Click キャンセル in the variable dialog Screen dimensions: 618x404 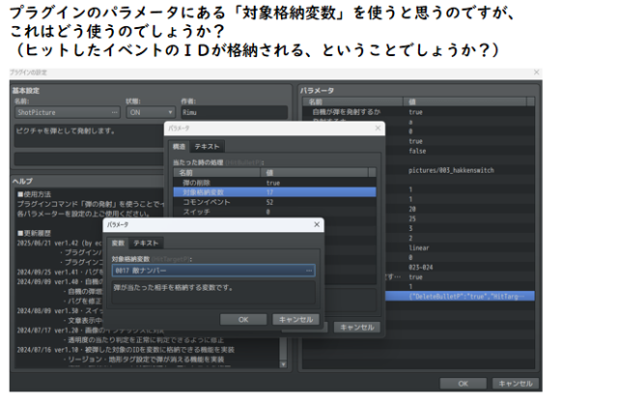pyautogui.click(x=295, y=320)
